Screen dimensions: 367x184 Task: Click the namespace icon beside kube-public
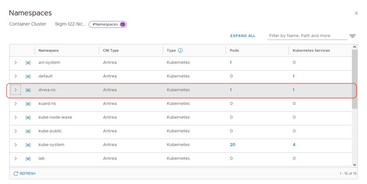pyautogui.click(x=28, y=131)
